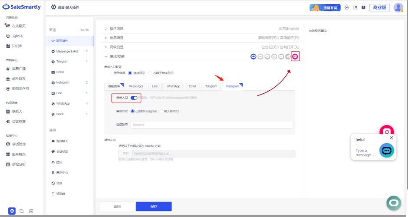Open 服务概览 service overview
The height and width of the screenshot is (217, 408).
(16, 155)
